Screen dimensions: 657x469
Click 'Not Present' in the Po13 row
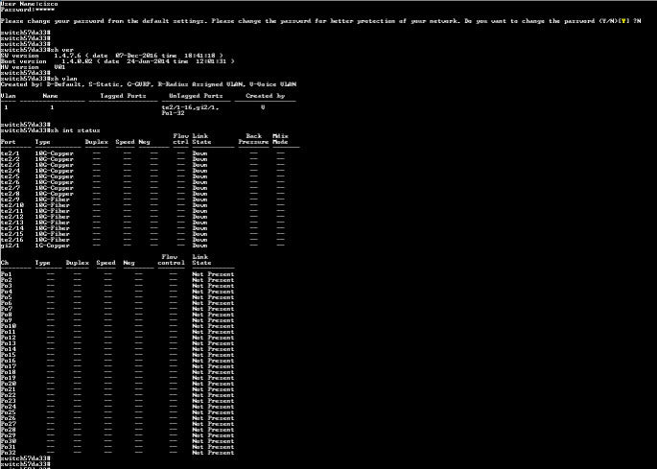[x=213, y=343]
